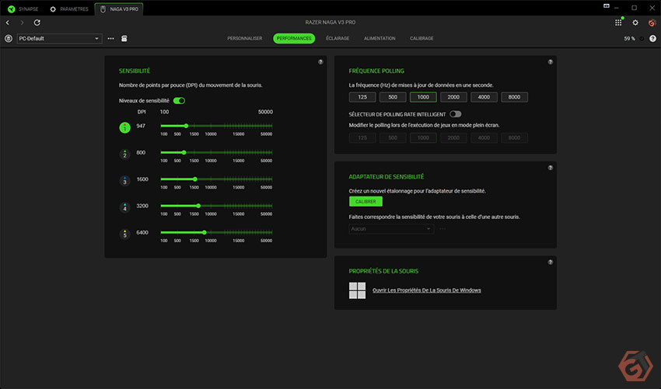This screenshot has height=389, width=661.
Task: Click the three dots beside Aucun dropdown
Action: pos(442,228)
